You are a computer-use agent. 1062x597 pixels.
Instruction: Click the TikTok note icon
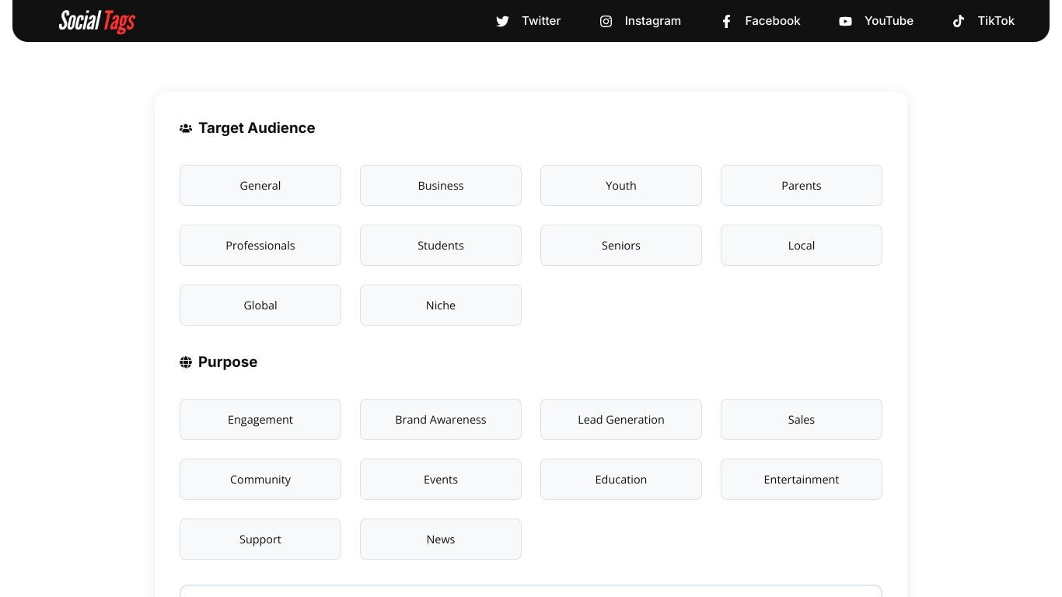click(959, 21)
